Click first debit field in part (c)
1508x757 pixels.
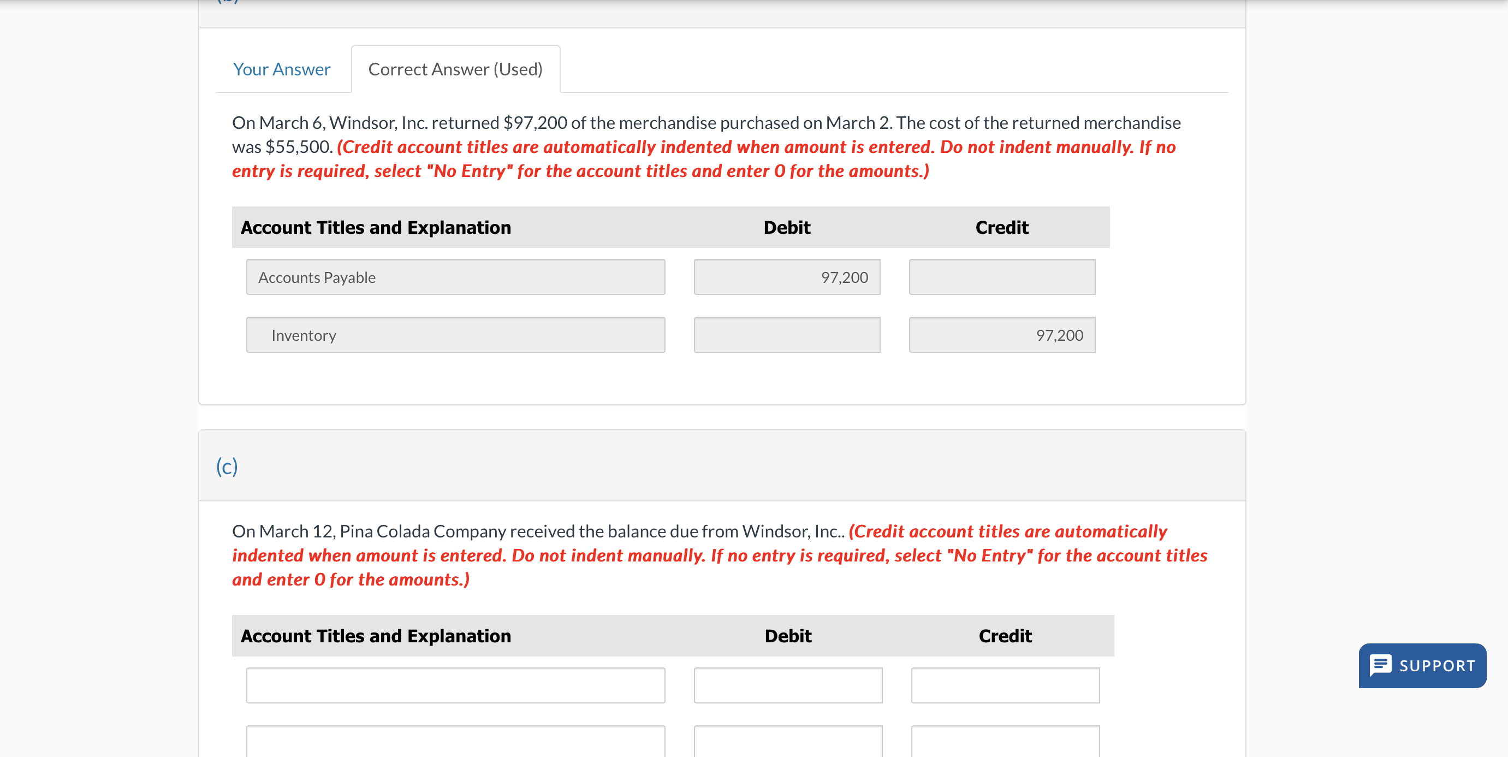tap(787, 685)
